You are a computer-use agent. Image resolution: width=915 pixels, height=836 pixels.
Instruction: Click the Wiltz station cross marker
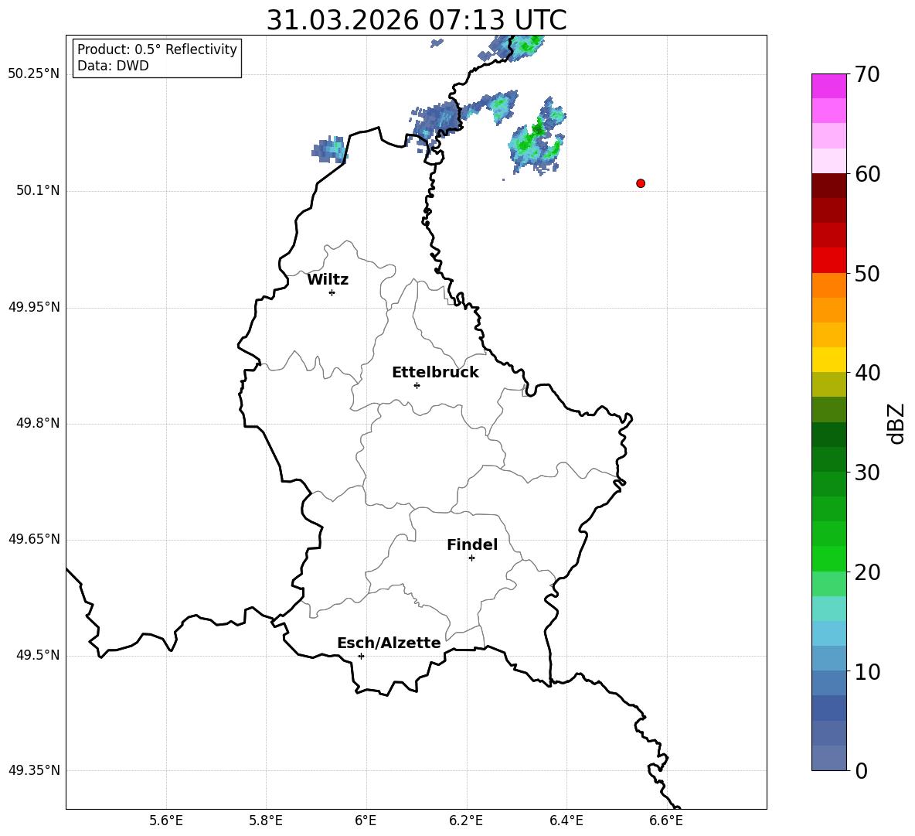pyautogui.click(x=332, y=292)
